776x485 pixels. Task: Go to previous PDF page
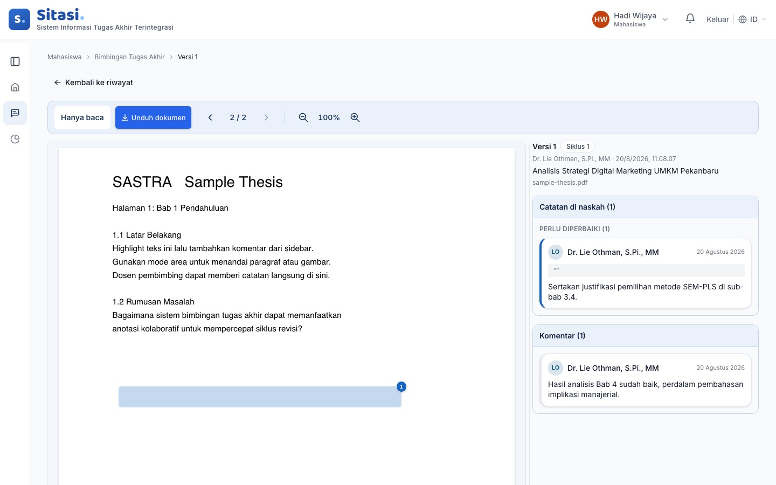coord(210,117)
